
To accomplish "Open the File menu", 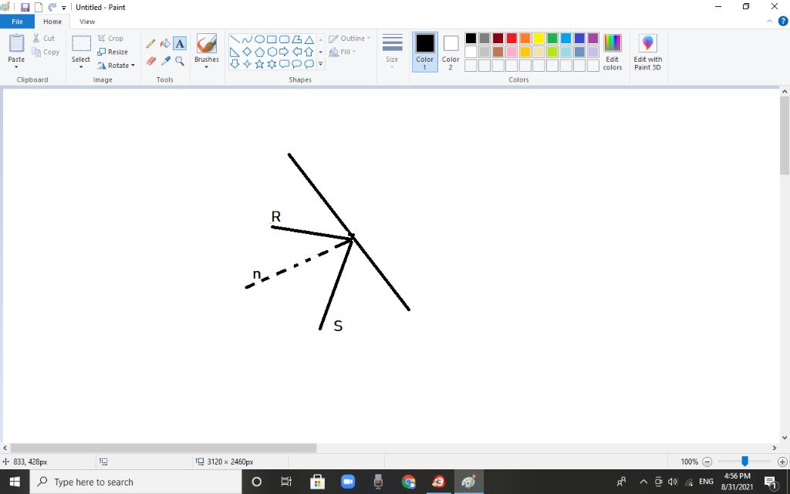I will (x=17, y=22).
